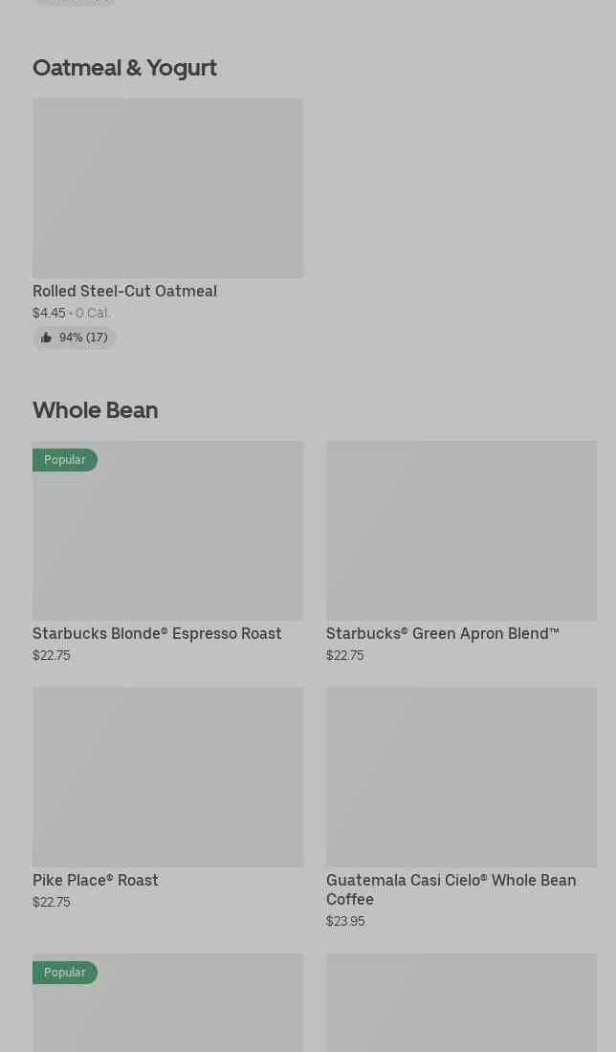Open the Pike Place Roast image
Screen dimensions: 616x1052
click(x=167, y=777)
